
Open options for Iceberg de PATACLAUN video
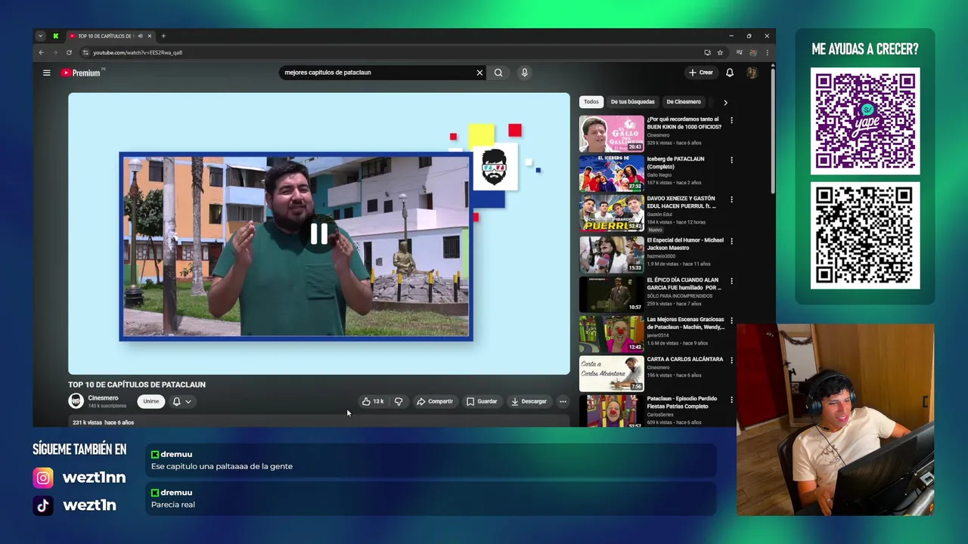[x=731, y=159]
